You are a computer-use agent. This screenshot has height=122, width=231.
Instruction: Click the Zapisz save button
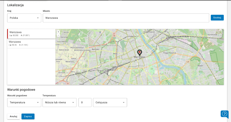coord(28,116)
